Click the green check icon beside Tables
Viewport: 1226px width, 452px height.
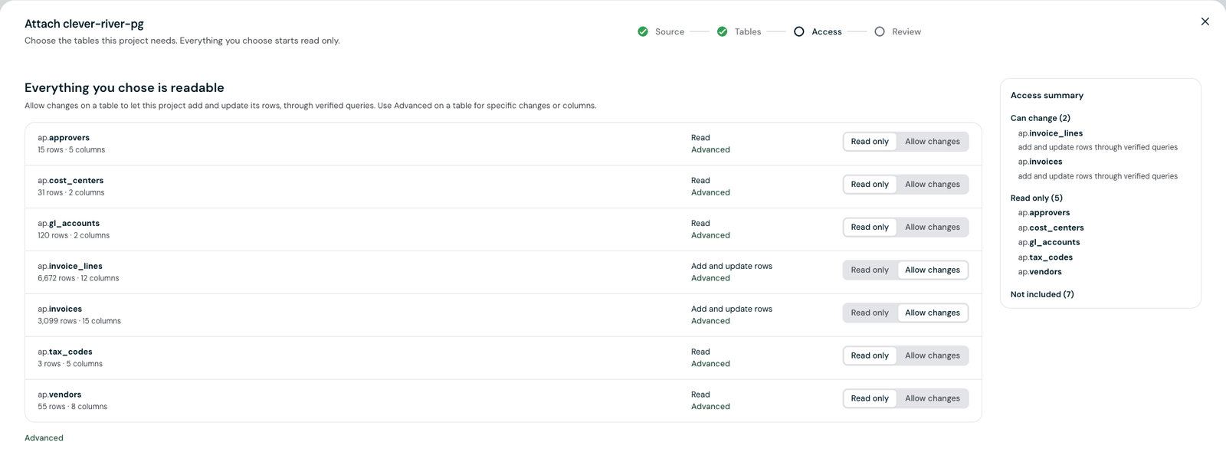(x=722, y=31)
